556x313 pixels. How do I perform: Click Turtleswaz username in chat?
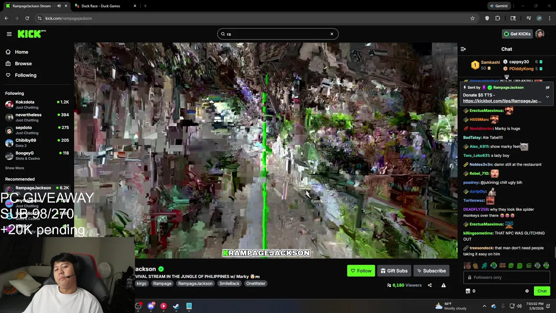tap(473, 200)
